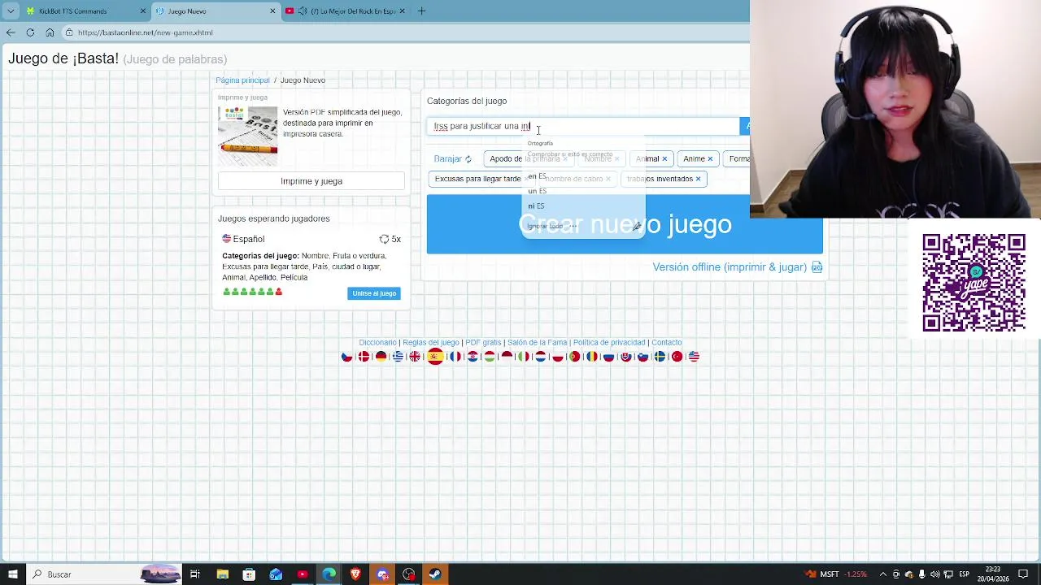The height and width of the screenshot is (585, 1041).
Task: Open the Contacto footer link
Action: [667, 343]
